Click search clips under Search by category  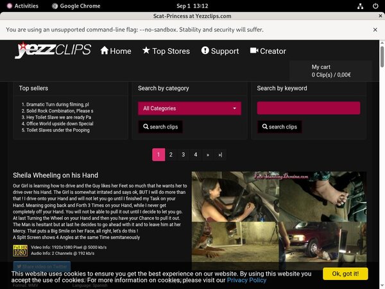click(160, 127)
